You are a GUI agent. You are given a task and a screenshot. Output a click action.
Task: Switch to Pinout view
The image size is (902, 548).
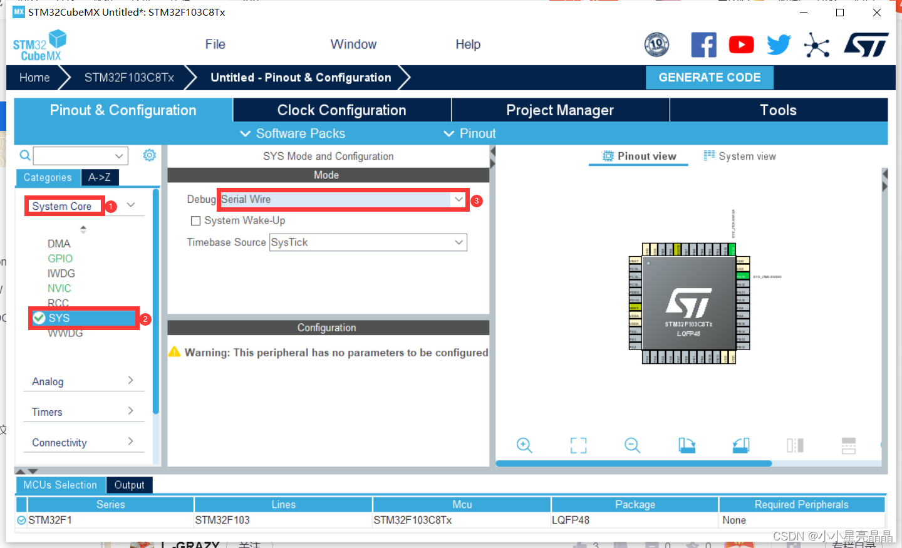[639, 157]
